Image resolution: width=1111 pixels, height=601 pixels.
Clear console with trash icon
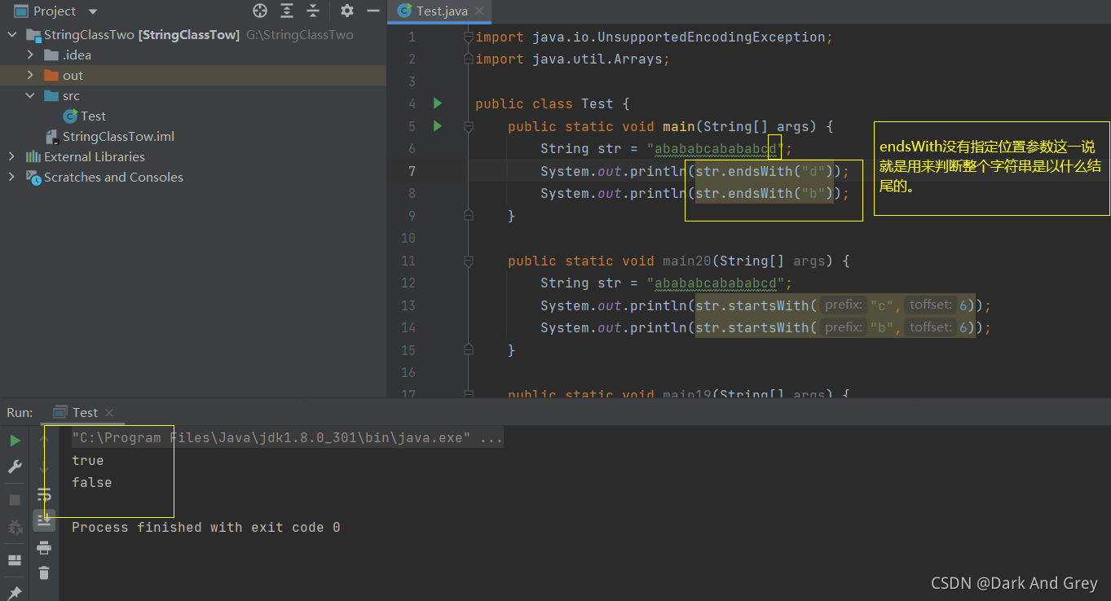tap(44, 573)
